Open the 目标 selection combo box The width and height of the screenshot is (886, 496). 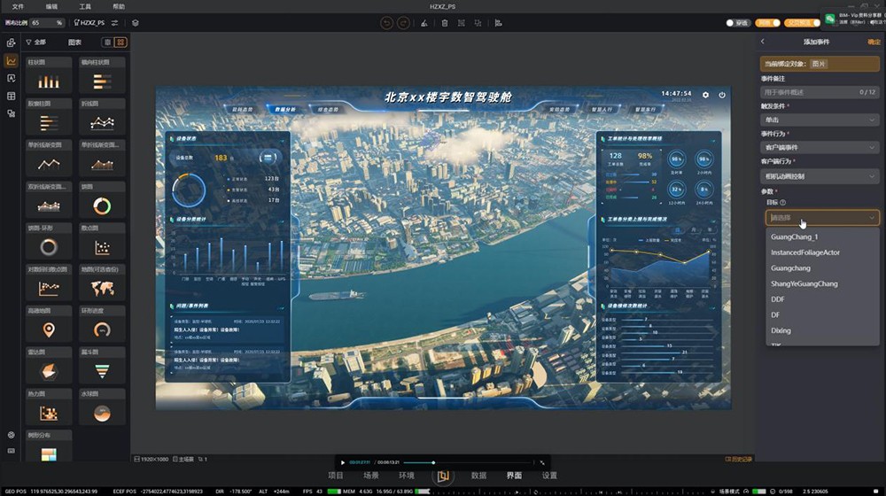[821, 217]
